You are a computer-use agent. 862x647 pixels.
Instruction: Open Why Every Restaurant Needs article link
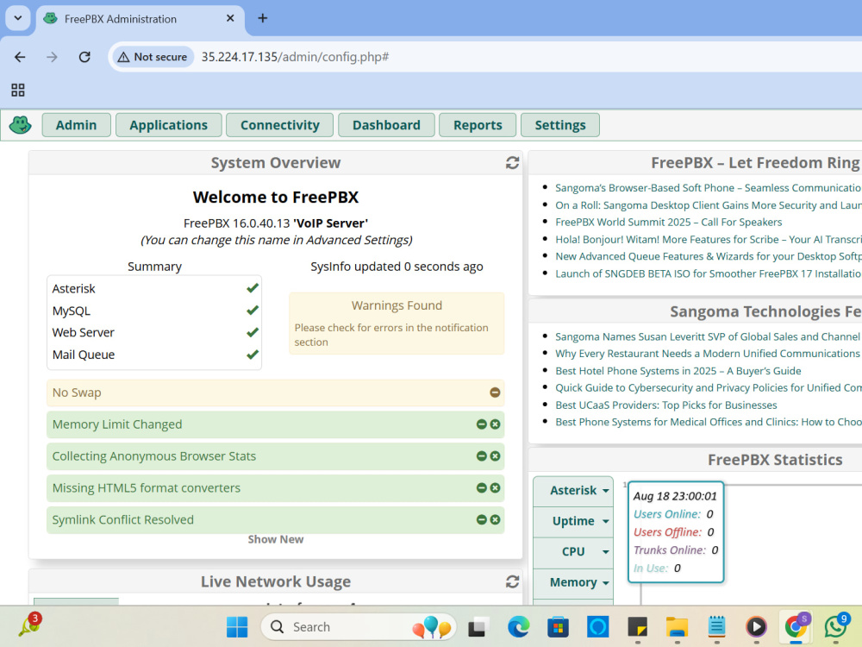point(708,353)
